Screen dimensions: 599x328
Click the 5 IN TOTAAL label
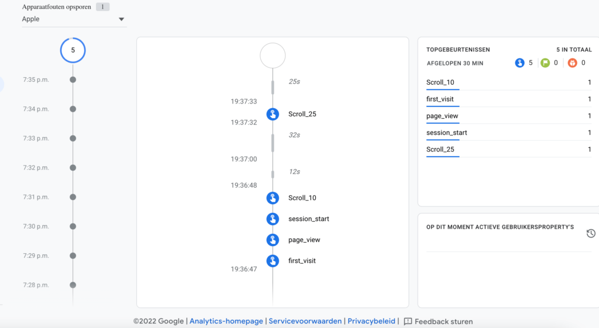[574, 50]
